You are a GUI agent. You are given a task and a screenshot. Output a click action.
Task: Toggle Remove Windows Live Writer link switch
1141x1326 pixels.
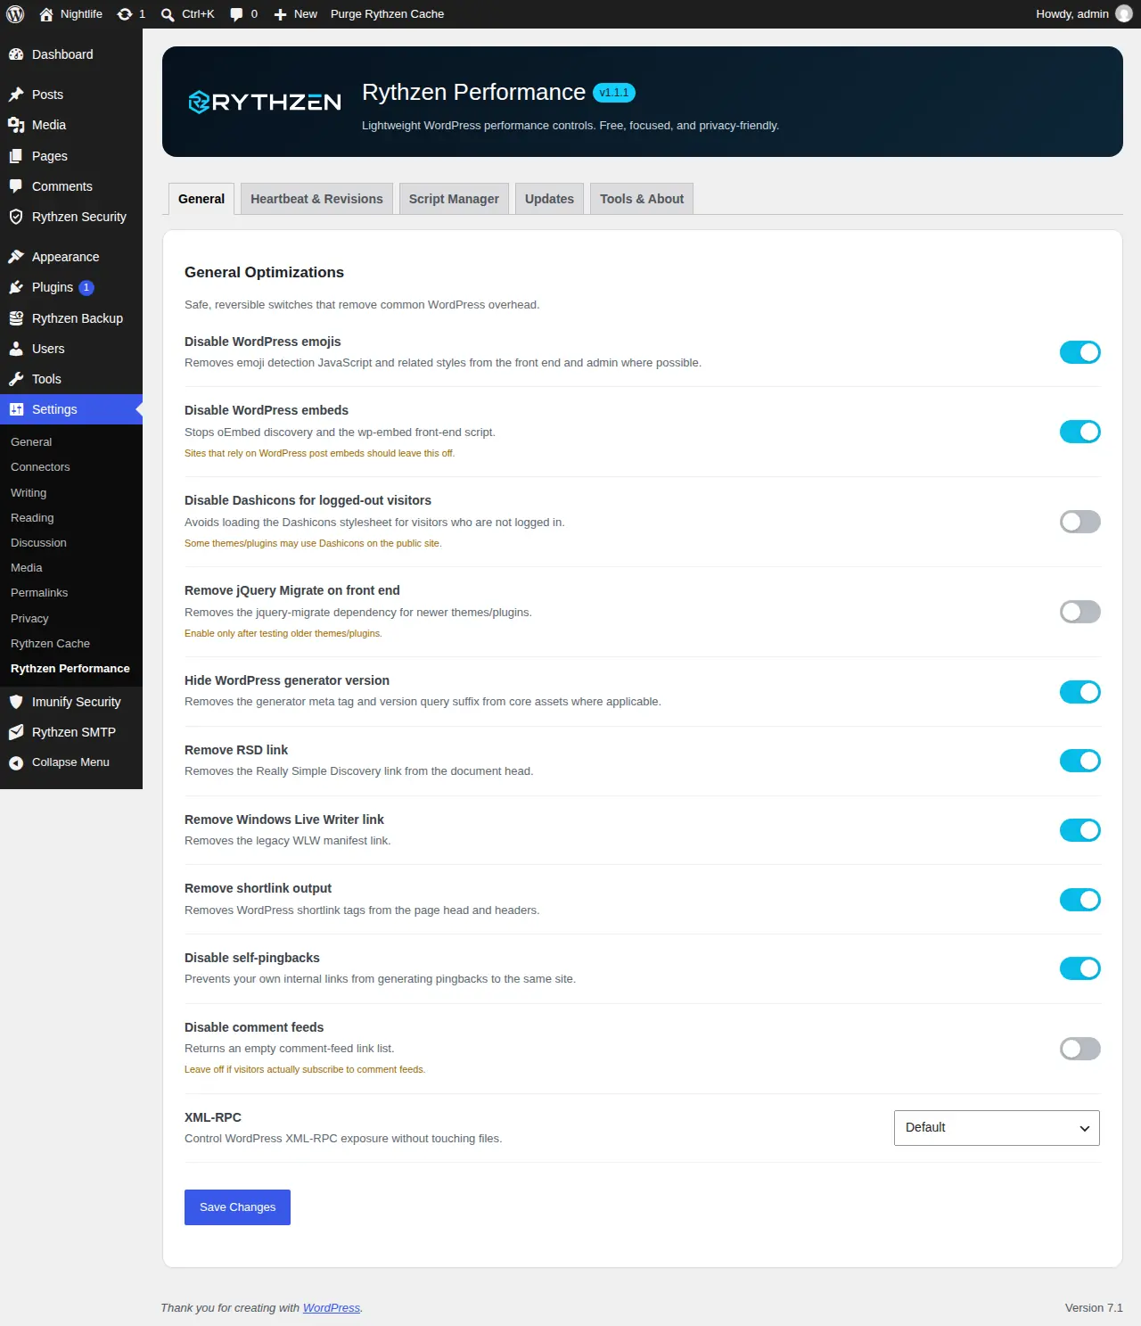[1079, 830]
